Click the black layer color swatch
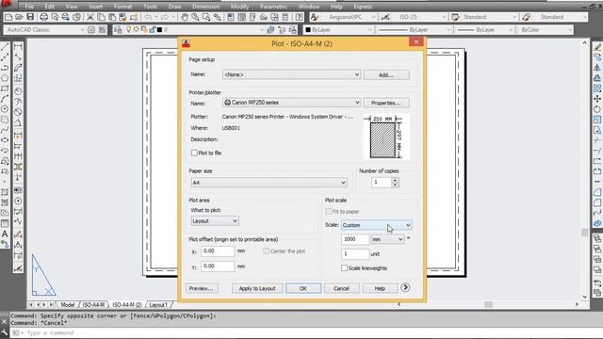The width and height of the screenshot is (603, 339). pyautogui.click(x=159, y=29)
